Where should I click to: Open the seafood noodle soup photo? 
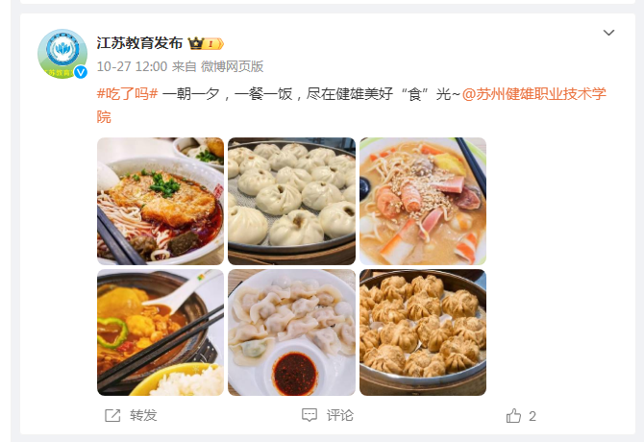click(x=423, y=201)
